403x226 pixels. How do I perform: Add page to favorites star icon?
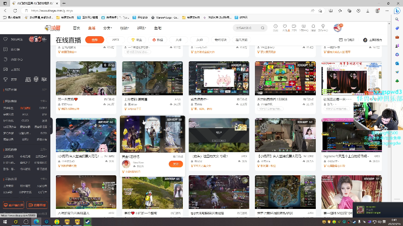(x=320, y=11)
